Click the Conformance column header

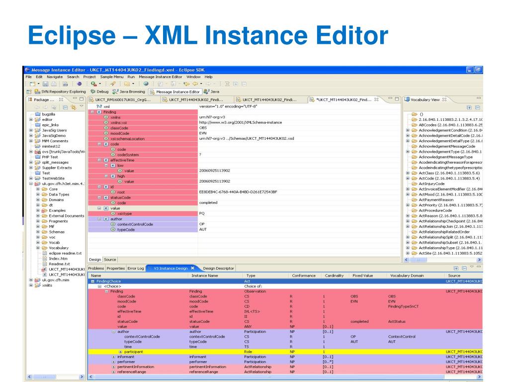[304, 276]
